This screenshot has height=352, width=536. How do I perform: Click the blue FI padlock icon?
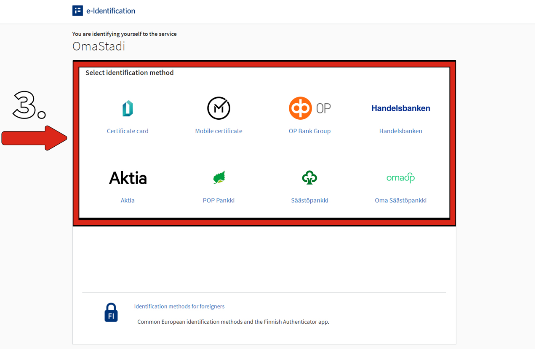pyautogui.click(x=111, y=312)
